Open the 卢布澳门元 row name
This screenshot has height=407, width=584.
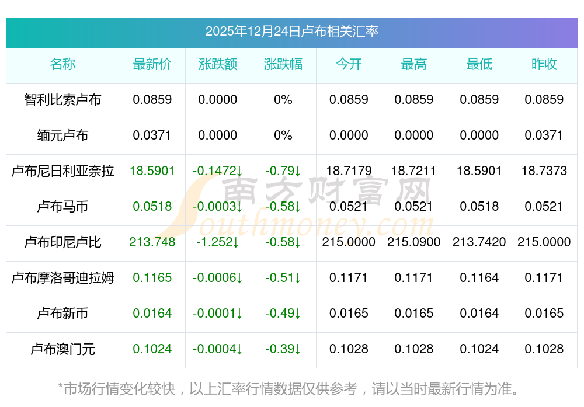tap(62, 349)
